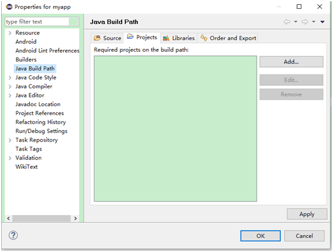The width and height of the screenshot is (333, 252).
Task: Click the Libraries tab books icon
Action: 166,38
